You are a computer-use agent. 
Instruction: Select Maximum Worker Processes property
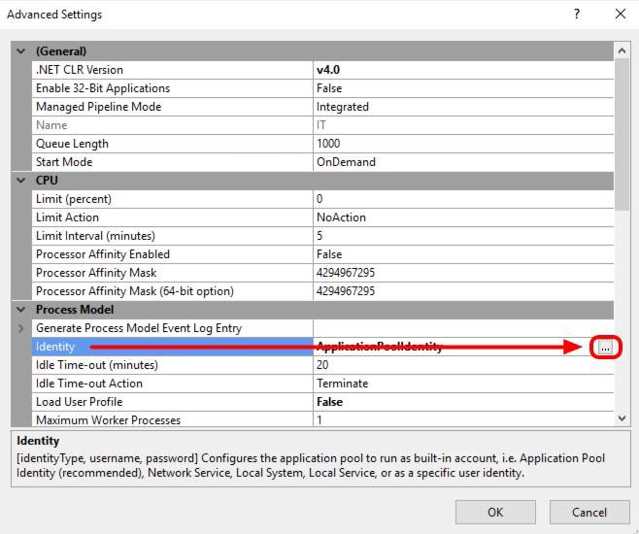pyautogui.click(x=172, y=419)
